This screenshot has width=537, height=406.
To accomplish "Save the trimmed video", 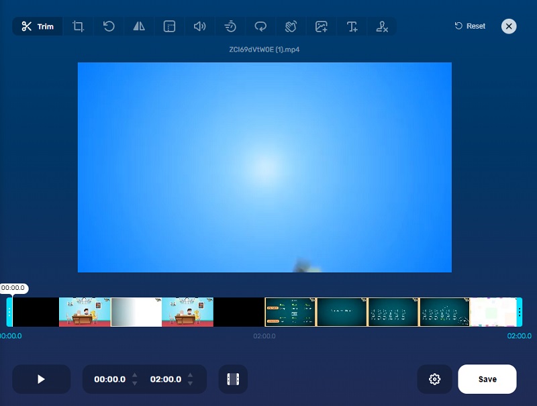I will tap(487, 379).
